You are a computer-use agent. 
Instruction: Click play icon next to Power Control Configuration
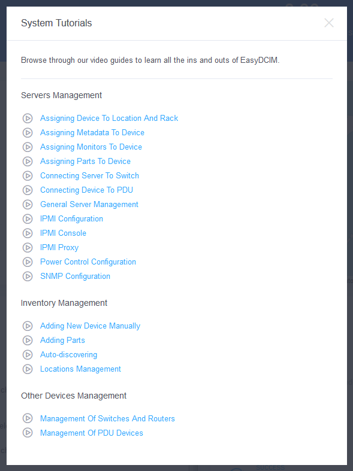click(x=28, y=262)
